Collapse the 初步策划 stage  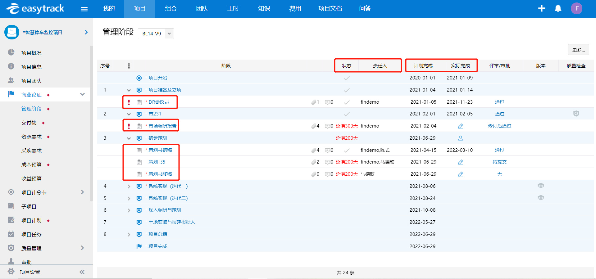click(129, 138)
